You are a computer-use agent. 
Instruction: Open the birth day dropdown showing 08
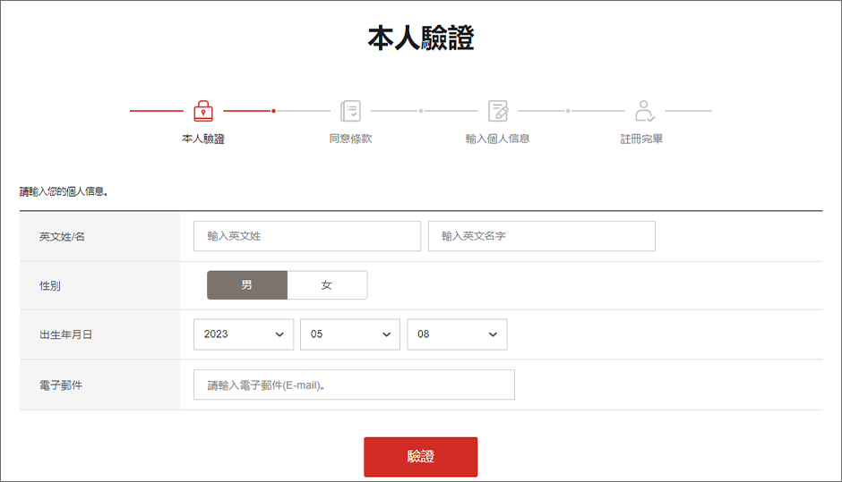coord(457,334)
